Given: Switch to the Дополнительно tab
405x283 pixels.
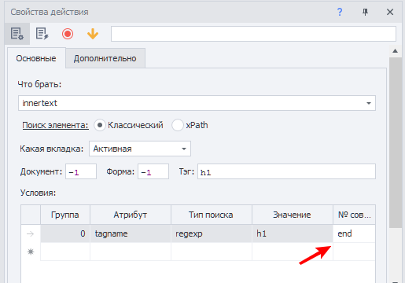Looking at the screenshot, I should [105, 58].
